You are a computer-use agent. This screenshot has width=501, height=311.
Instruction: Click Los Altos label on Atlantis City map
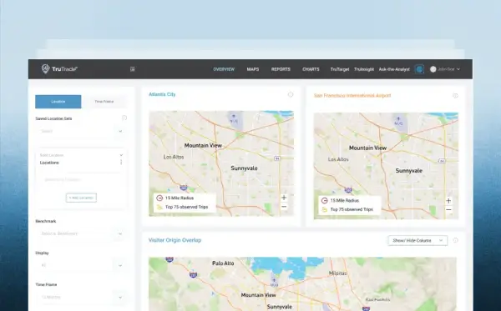174,157
